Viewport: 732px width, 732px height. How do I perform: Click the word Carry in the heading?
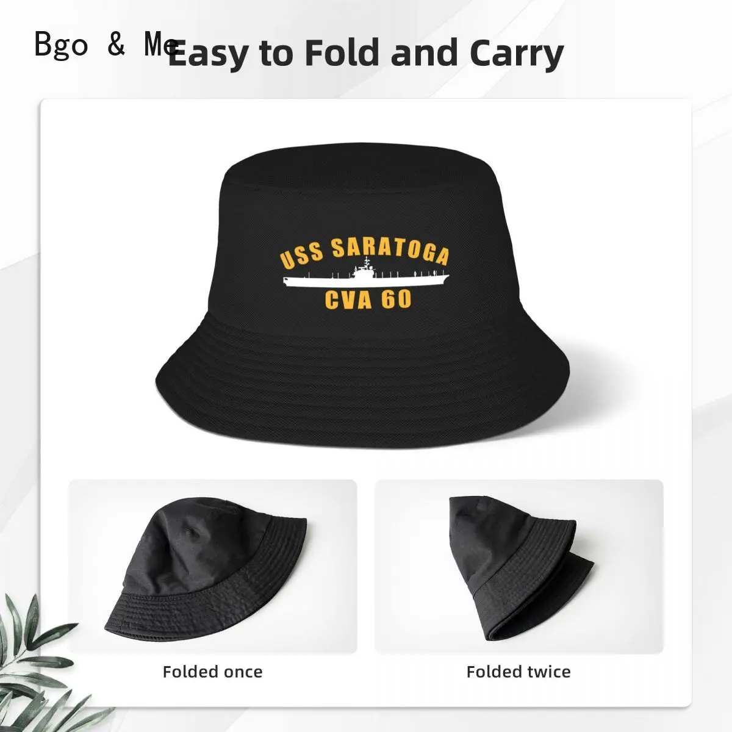517,55
